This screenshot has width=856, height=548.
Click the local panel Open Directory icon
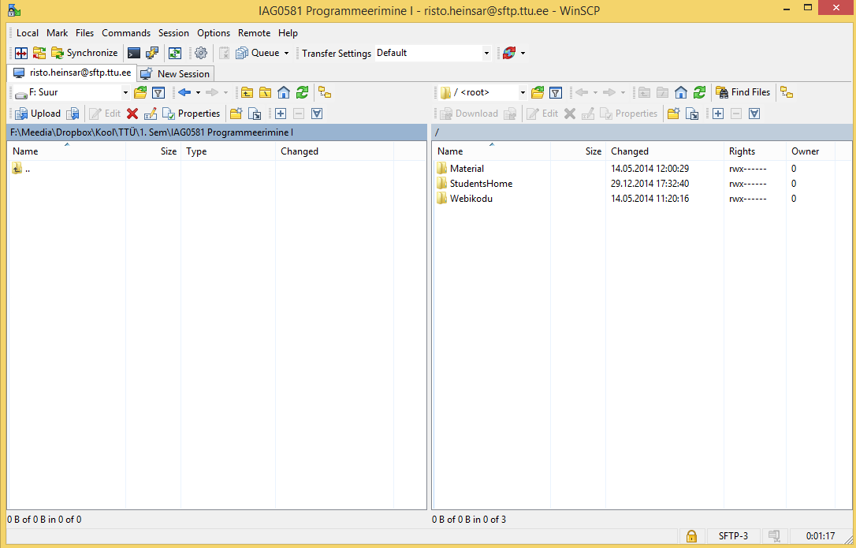tap(140, 92)
